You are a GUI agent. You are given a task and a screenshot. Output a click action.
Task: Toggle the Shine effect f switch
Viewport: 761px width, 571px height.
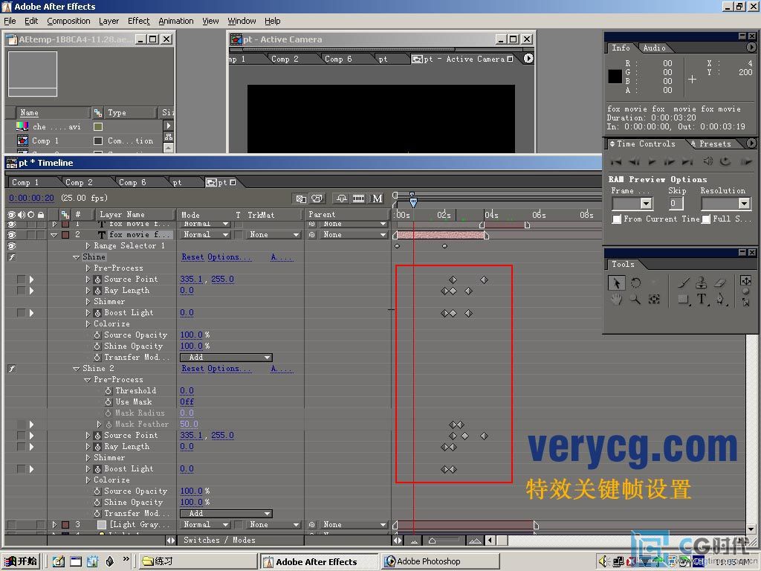click(12, 257)
